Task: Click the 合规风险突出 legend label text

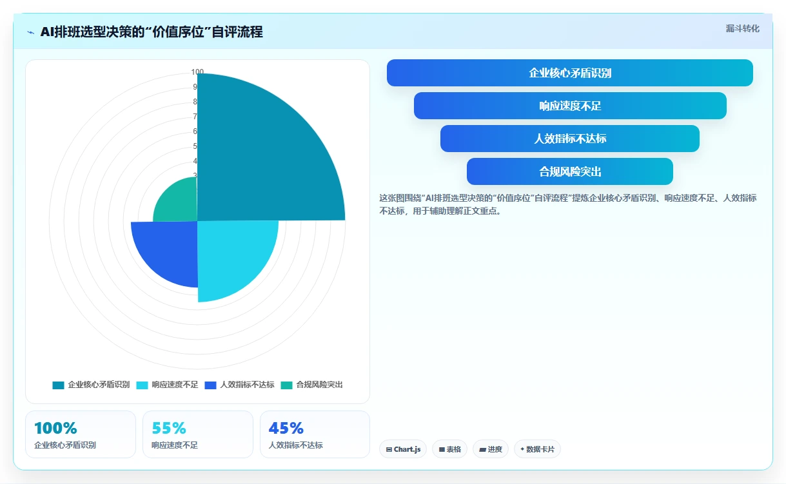Action: pyautogui.click(x=319, y=385)
